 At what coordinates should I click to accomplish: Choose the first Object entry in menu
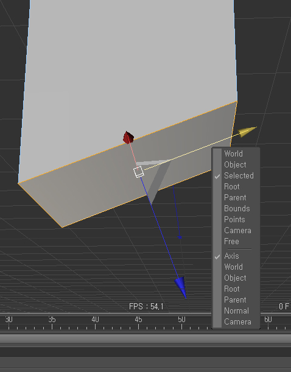[x=236, y=164]
